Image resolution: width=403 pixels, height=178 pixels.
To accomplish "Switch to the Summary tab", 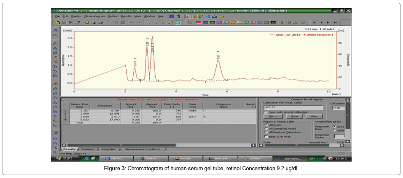I will 88,149.
